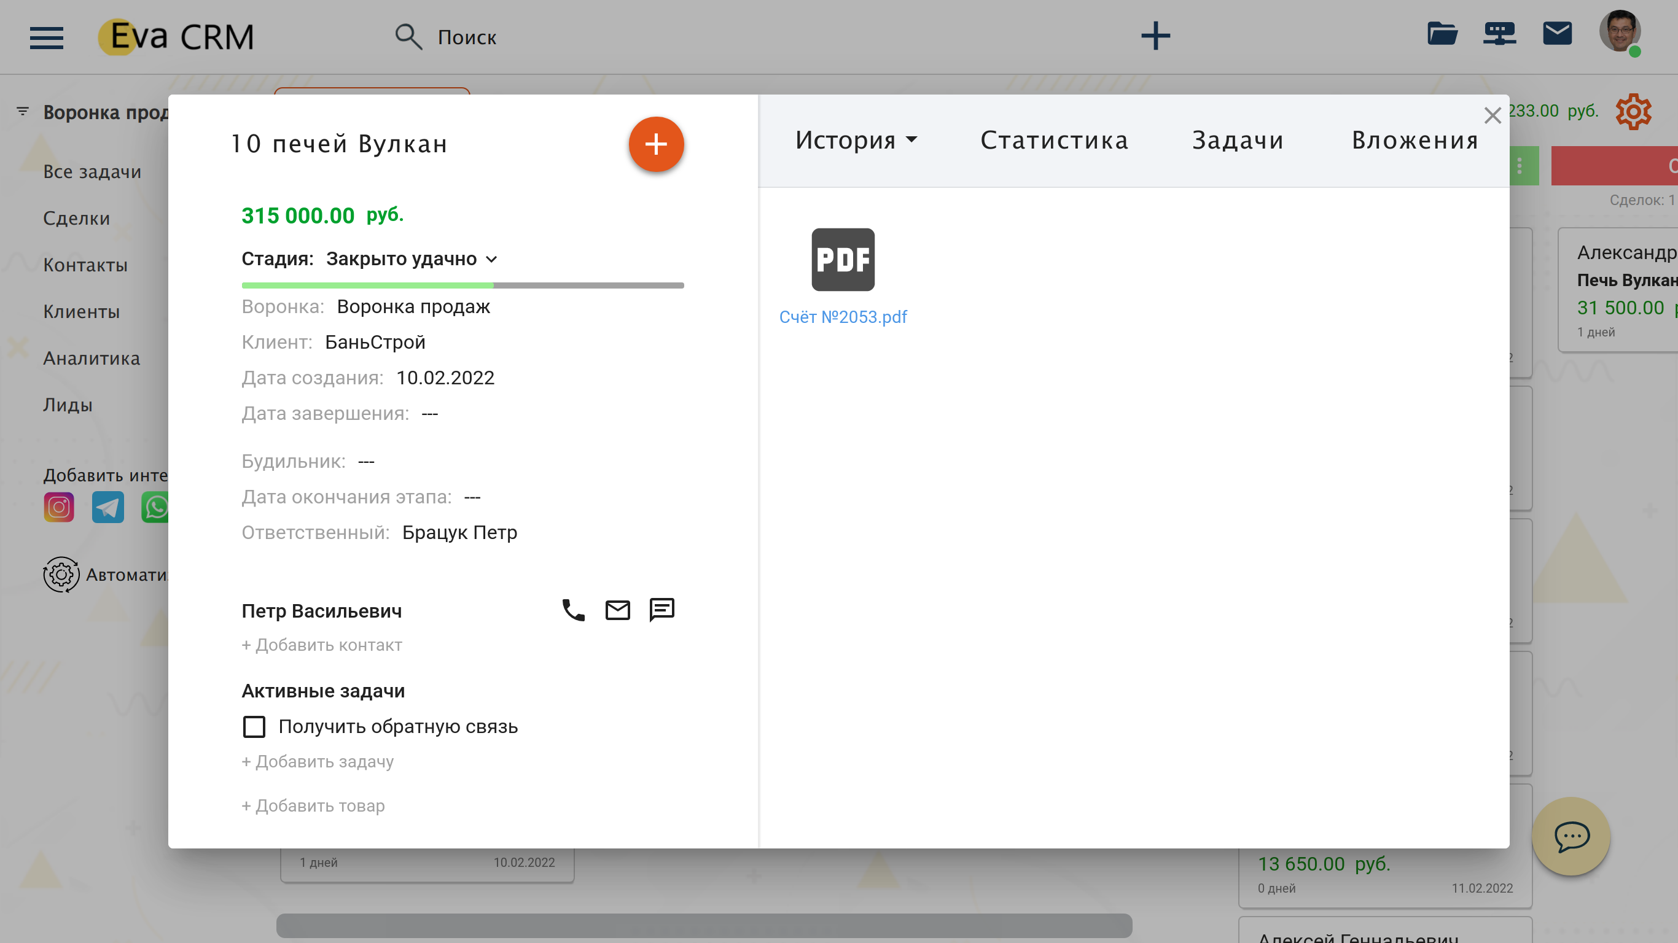This screenshot has width=1678, height=943.
Task: Click the Добавить контакт link
Action: (322, 645)
